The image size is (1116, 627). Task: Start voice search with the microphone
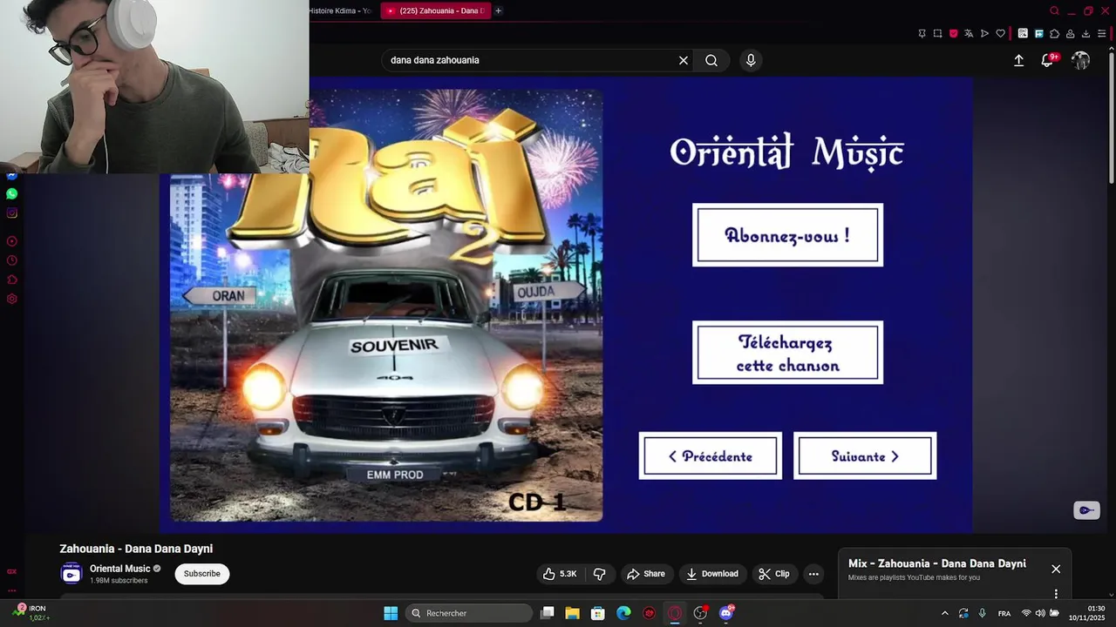[x=751, y=60]
